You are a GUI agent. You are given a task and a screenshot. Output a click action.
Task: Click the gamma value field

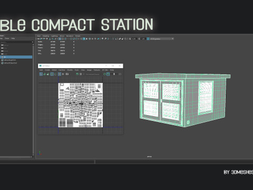click(143, 39)
